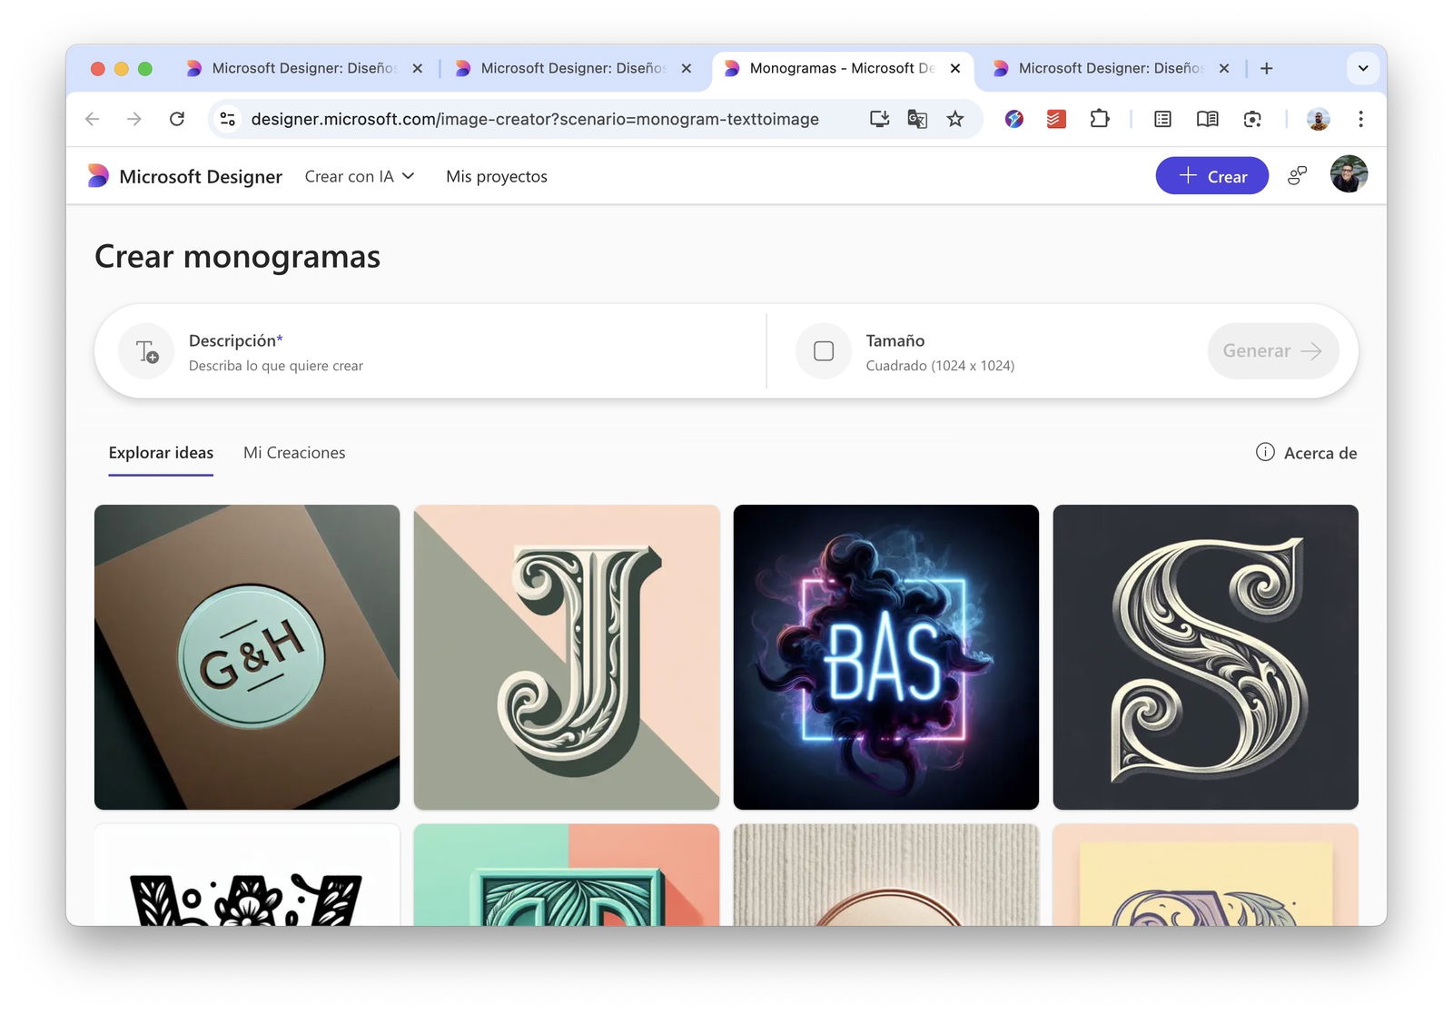This screenshot has height=1013, width=1453.
Task: Open the reading list panel icon
Action: [1162, 119]
